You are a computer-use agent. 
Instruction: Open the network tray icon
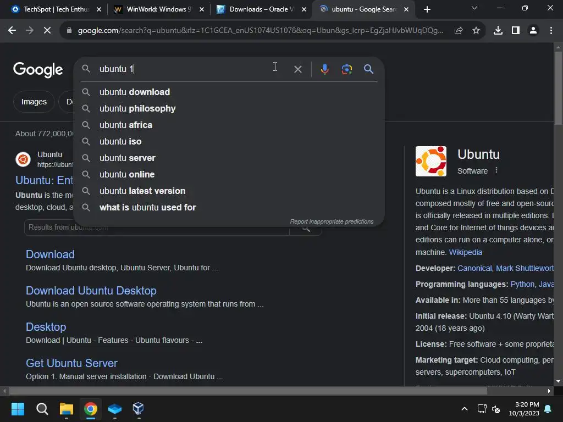482,409
